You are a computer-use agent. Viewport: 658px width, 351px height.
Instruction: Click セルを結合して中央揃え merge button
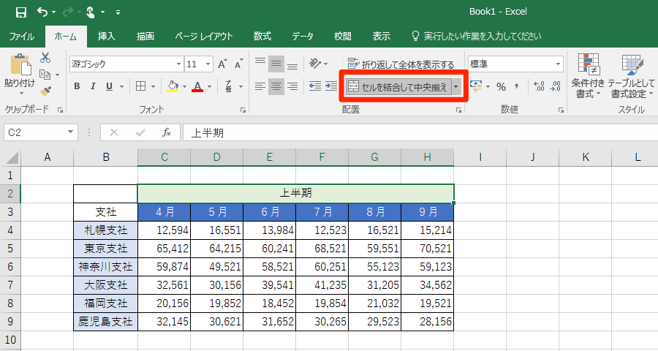pyautogui.click(x=398, y=87)
